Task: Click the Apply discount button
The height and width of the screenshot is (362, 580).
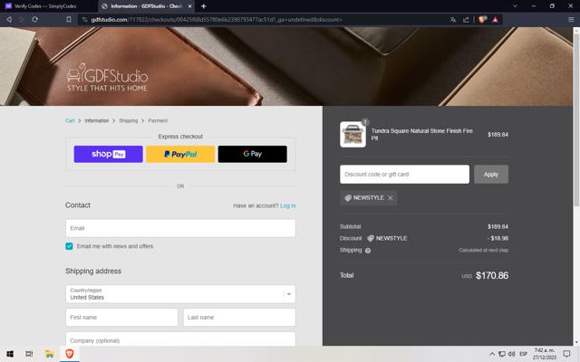Action: coord(491,174)
